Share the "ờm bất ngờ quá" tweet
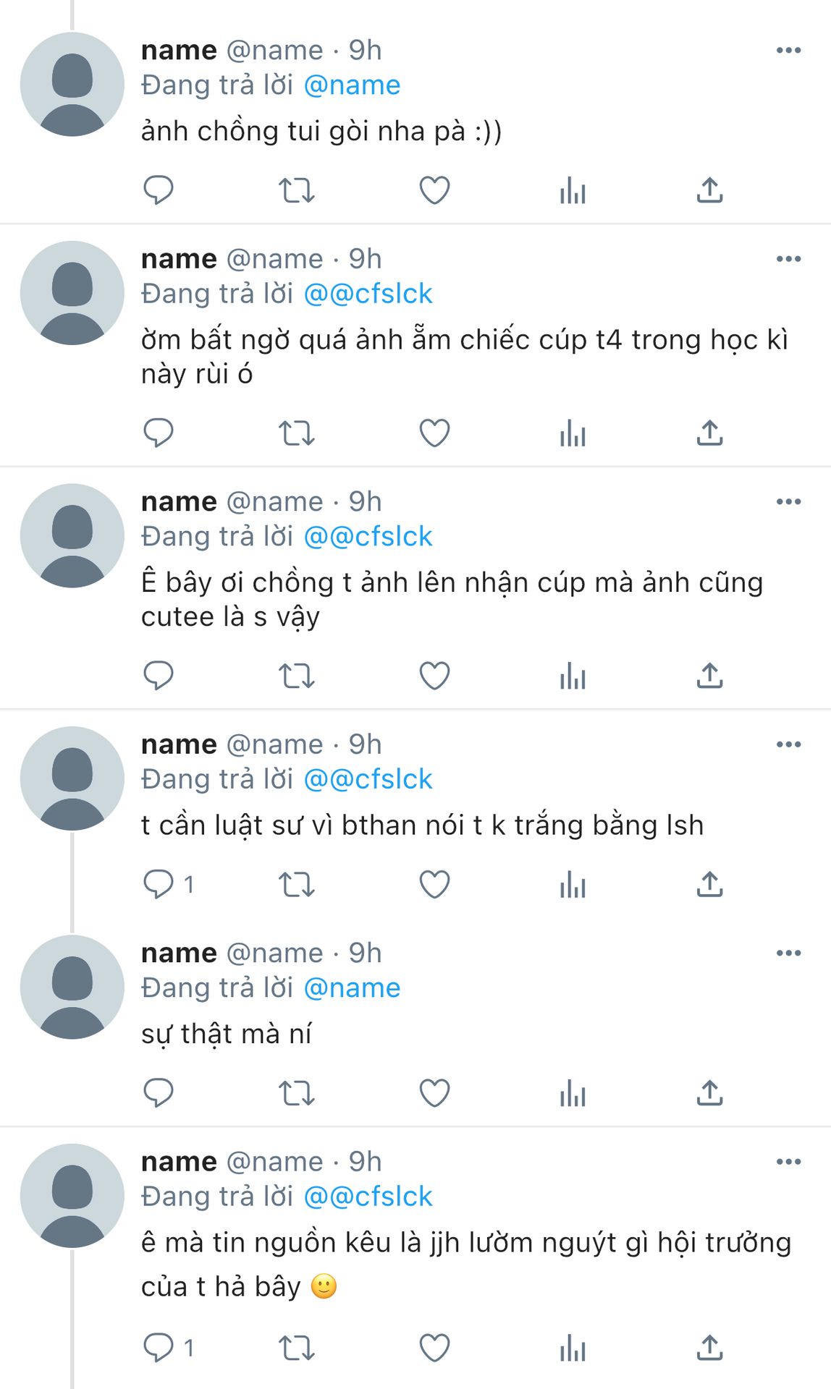The height and width of the screenshot is (1389, 831). 710,433
